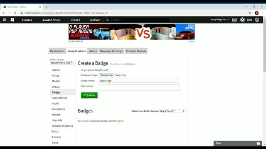Switch to Developer Exchange tab
This screenshot has width=266, height=149.
[111, 51]
